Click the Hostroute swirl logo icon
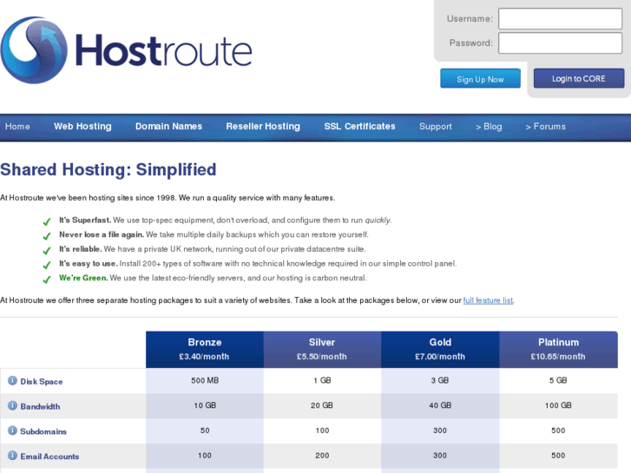This screenshot has width=631, height=473. click(34, 50)
